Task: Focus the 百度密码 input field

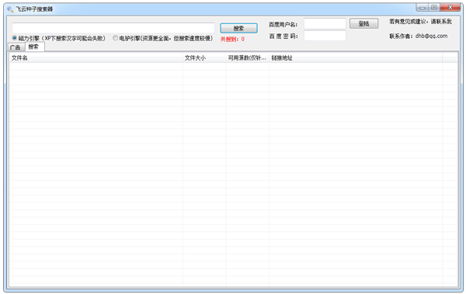Action: [325, 36]
